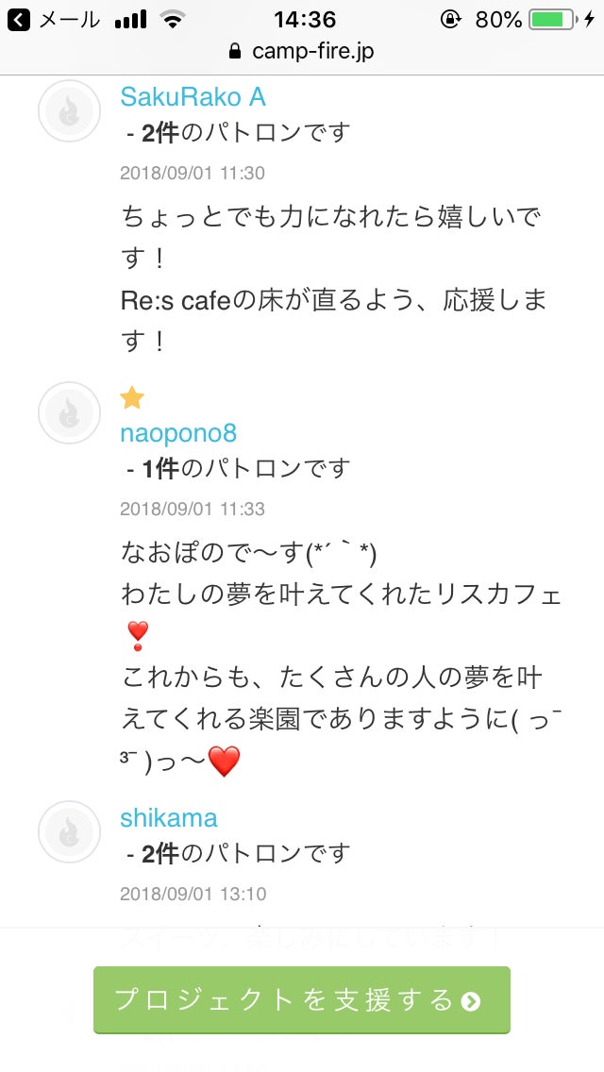The height and width of the screenshot is (1072, 604).
Task: Open SakuRako A's profile link
Action: [x=193, y=97]
